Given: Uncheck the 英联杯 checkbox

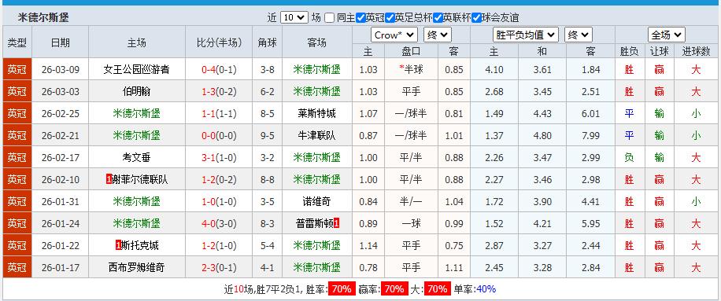Looking at the screenshot, I should coord(438,18).
